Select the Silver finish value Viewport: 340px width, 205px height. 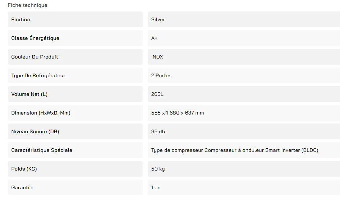coord(158,19)
